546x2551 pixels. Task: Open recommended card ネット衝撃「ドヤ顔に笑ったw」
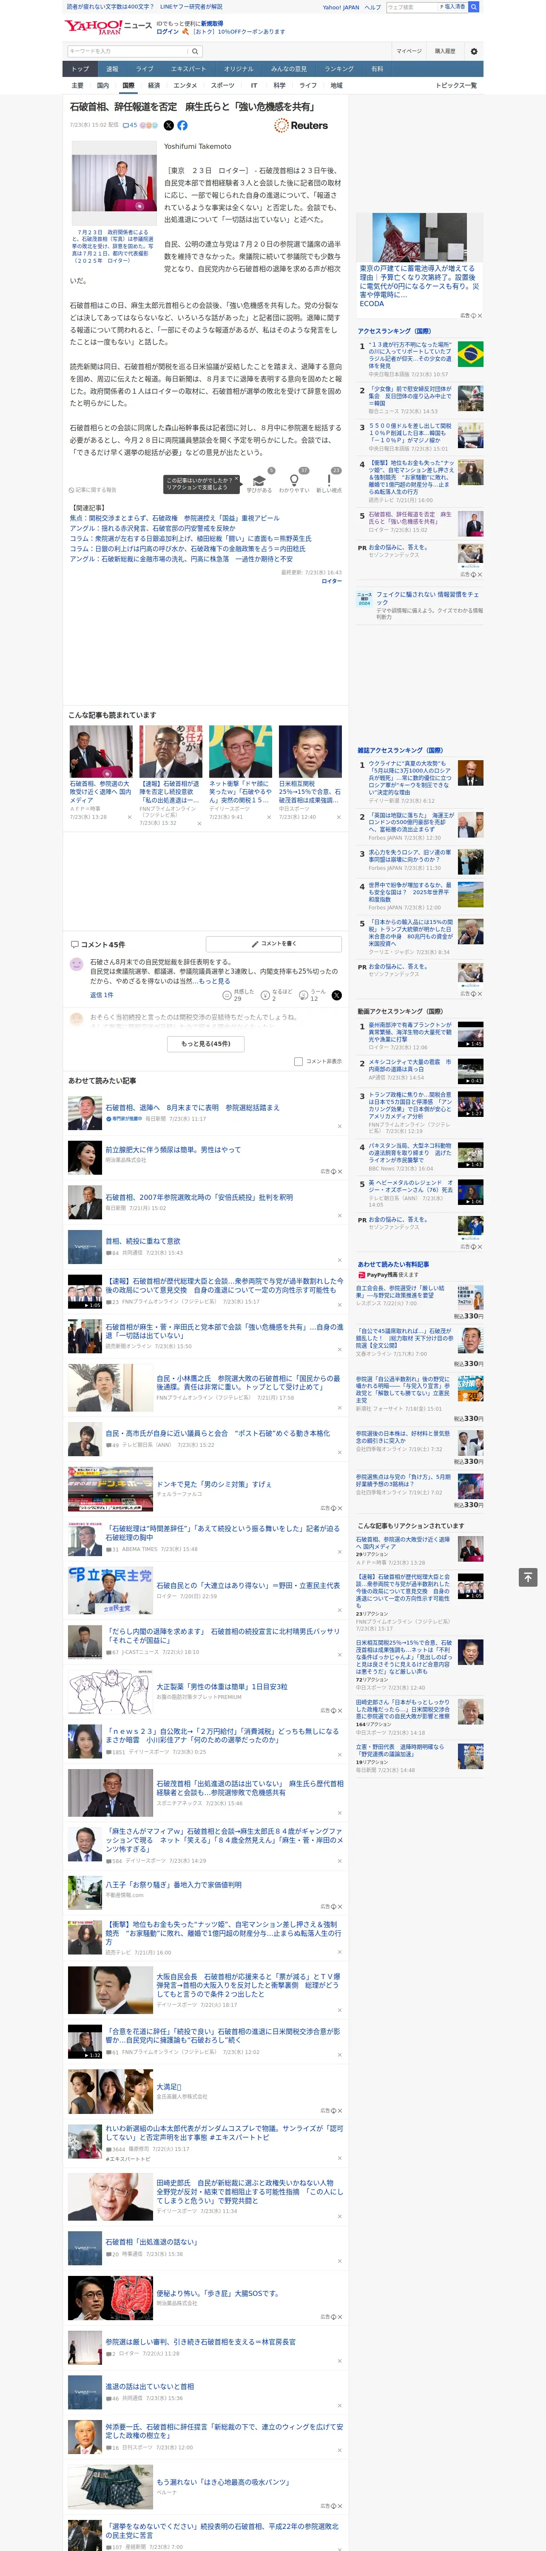pyautogui.click(x=240, y=773)
